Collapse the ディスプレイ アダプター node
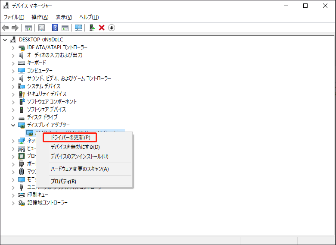 pos(13,125)
